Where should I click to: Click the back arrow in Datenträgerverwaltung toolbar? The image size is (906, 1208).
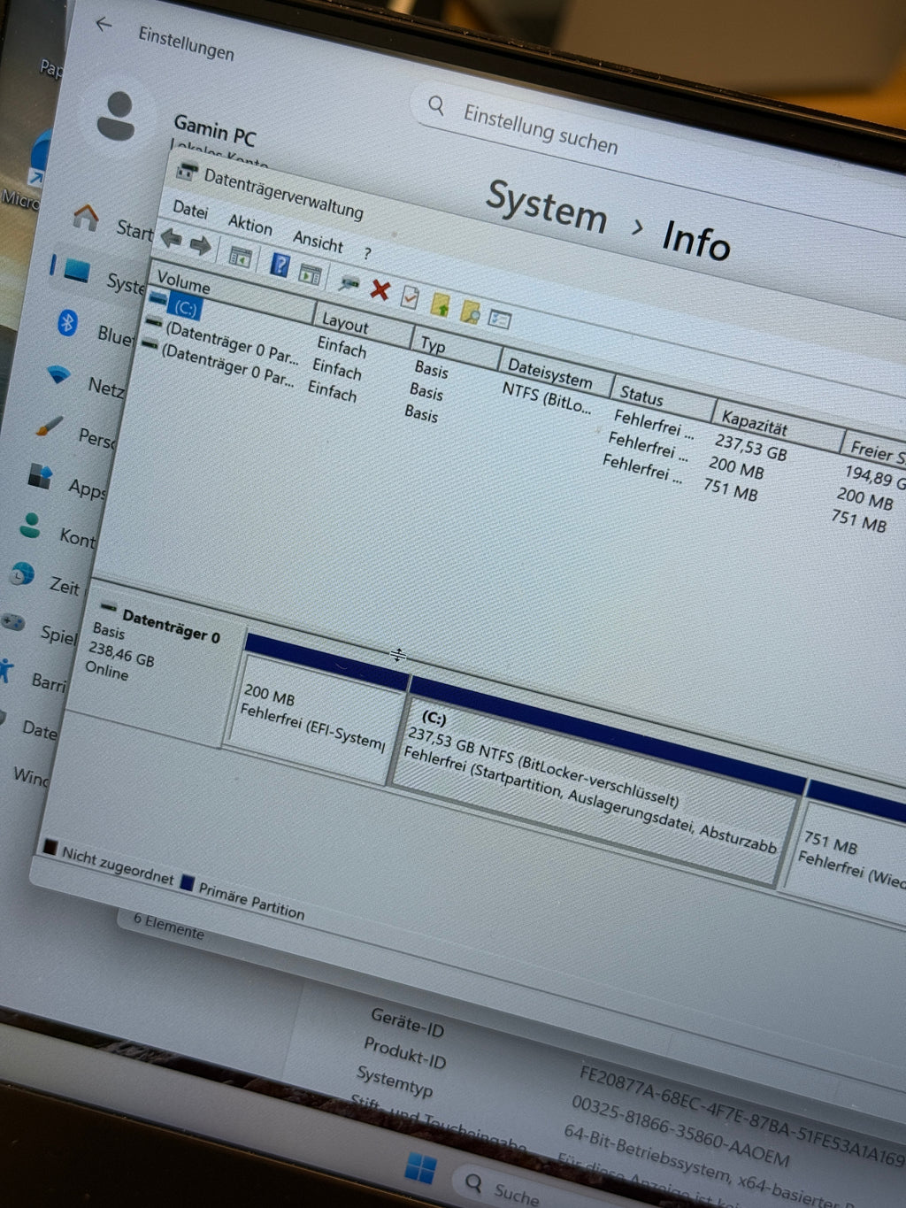pos(171,238)
